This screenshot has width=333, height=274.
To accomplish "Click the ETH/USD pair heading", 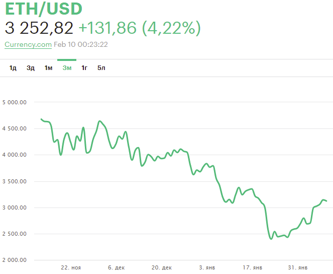I will pos(44,9).
